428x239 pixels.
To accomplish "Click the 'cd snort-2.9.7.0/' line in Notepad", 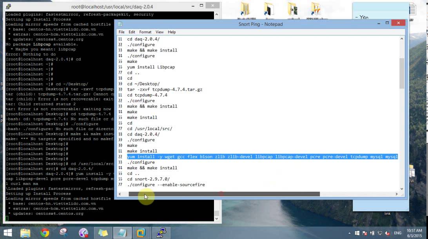I will click(x=149, y=179).
